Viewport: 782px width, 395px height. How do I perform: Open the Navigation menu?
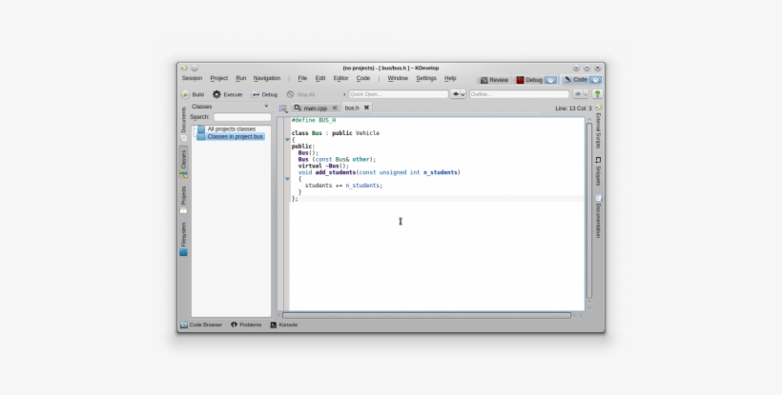pos(267,78)
